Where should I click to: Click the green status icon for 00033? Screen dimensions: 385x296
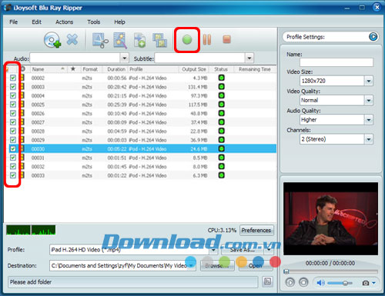tap(221, 175)
